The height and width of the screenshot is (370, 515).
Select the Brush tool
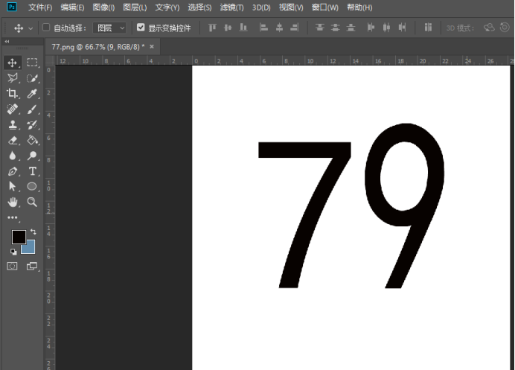tap(32, 109)
